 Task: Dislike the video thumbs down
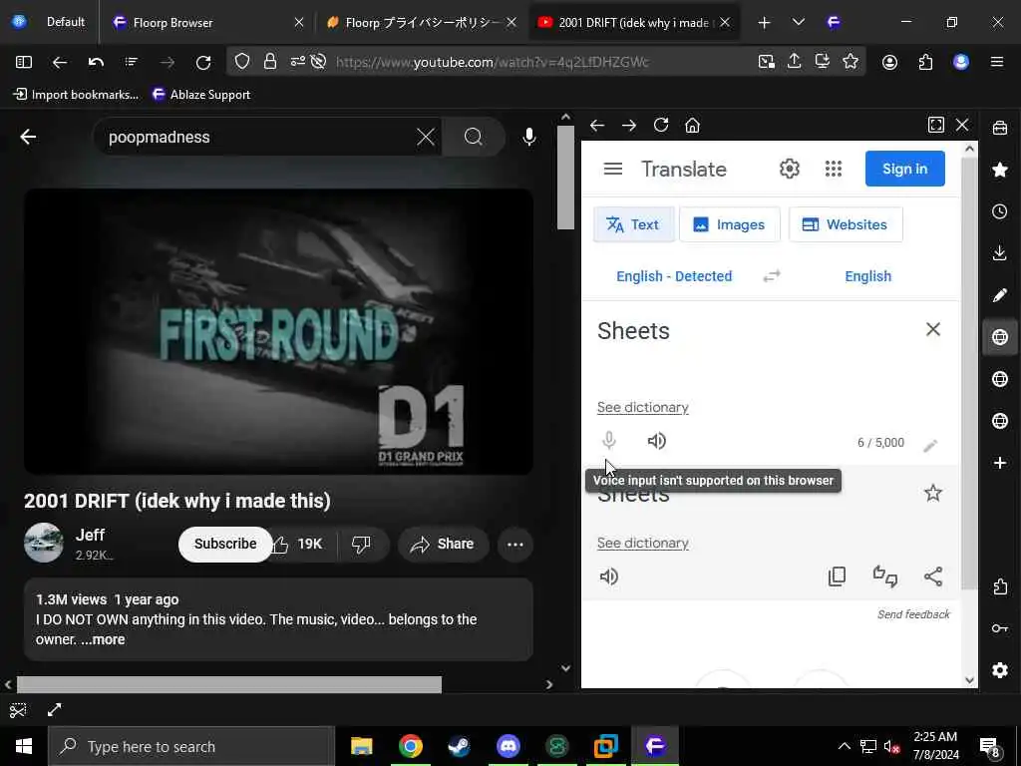point(361,544)
